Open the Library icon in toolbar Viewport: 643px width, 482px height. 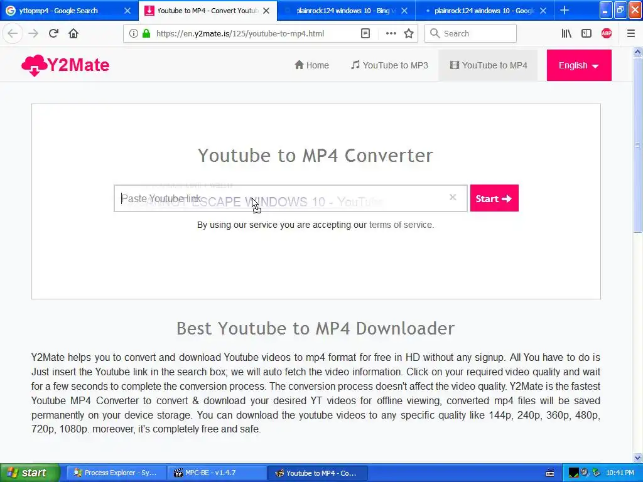(x=566, y=33)
